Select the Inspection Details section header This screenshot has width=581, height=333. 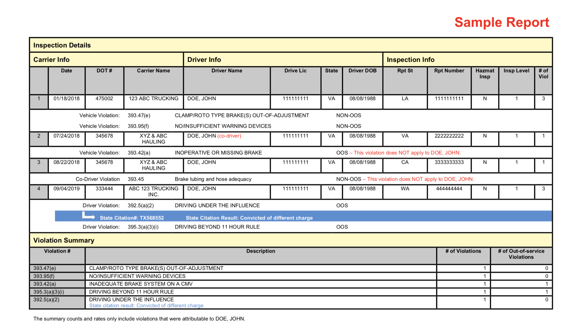click(x=62, y=45)
